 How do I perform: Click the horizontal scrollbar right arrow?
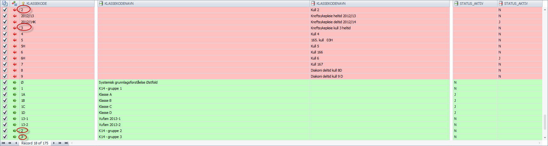[x=540, y=143]
